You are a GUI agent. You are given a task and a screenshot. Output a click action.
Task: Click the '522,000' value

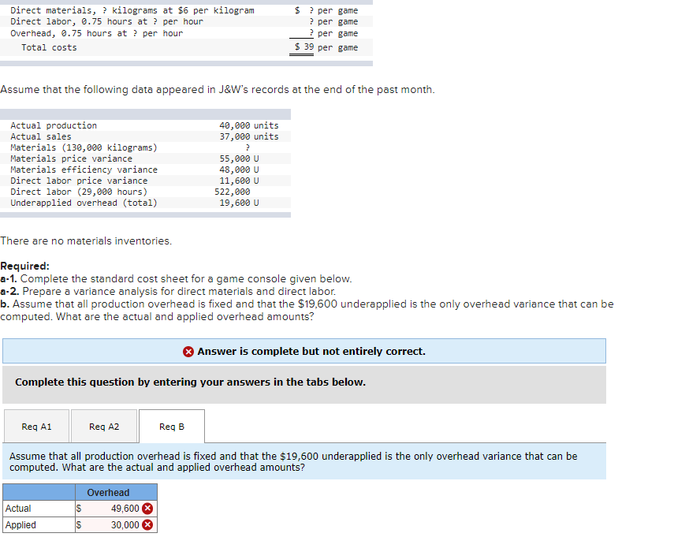click(x=233, y=192)
